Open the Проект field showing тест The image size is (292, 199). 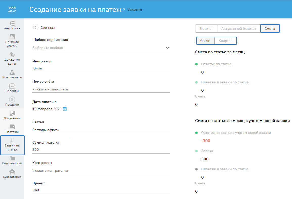coord(101,190)
